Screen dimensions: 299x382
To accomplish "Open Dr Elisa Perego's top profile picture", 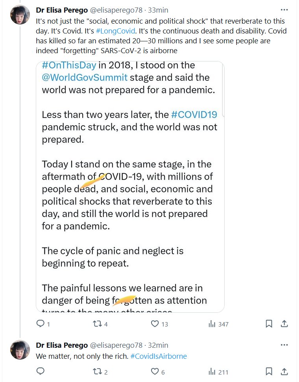I will click(x=20, y=15).
